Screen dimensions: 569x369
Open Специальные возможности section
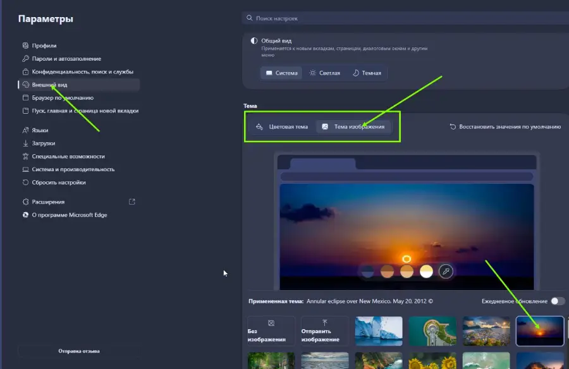tap(79, 156)
